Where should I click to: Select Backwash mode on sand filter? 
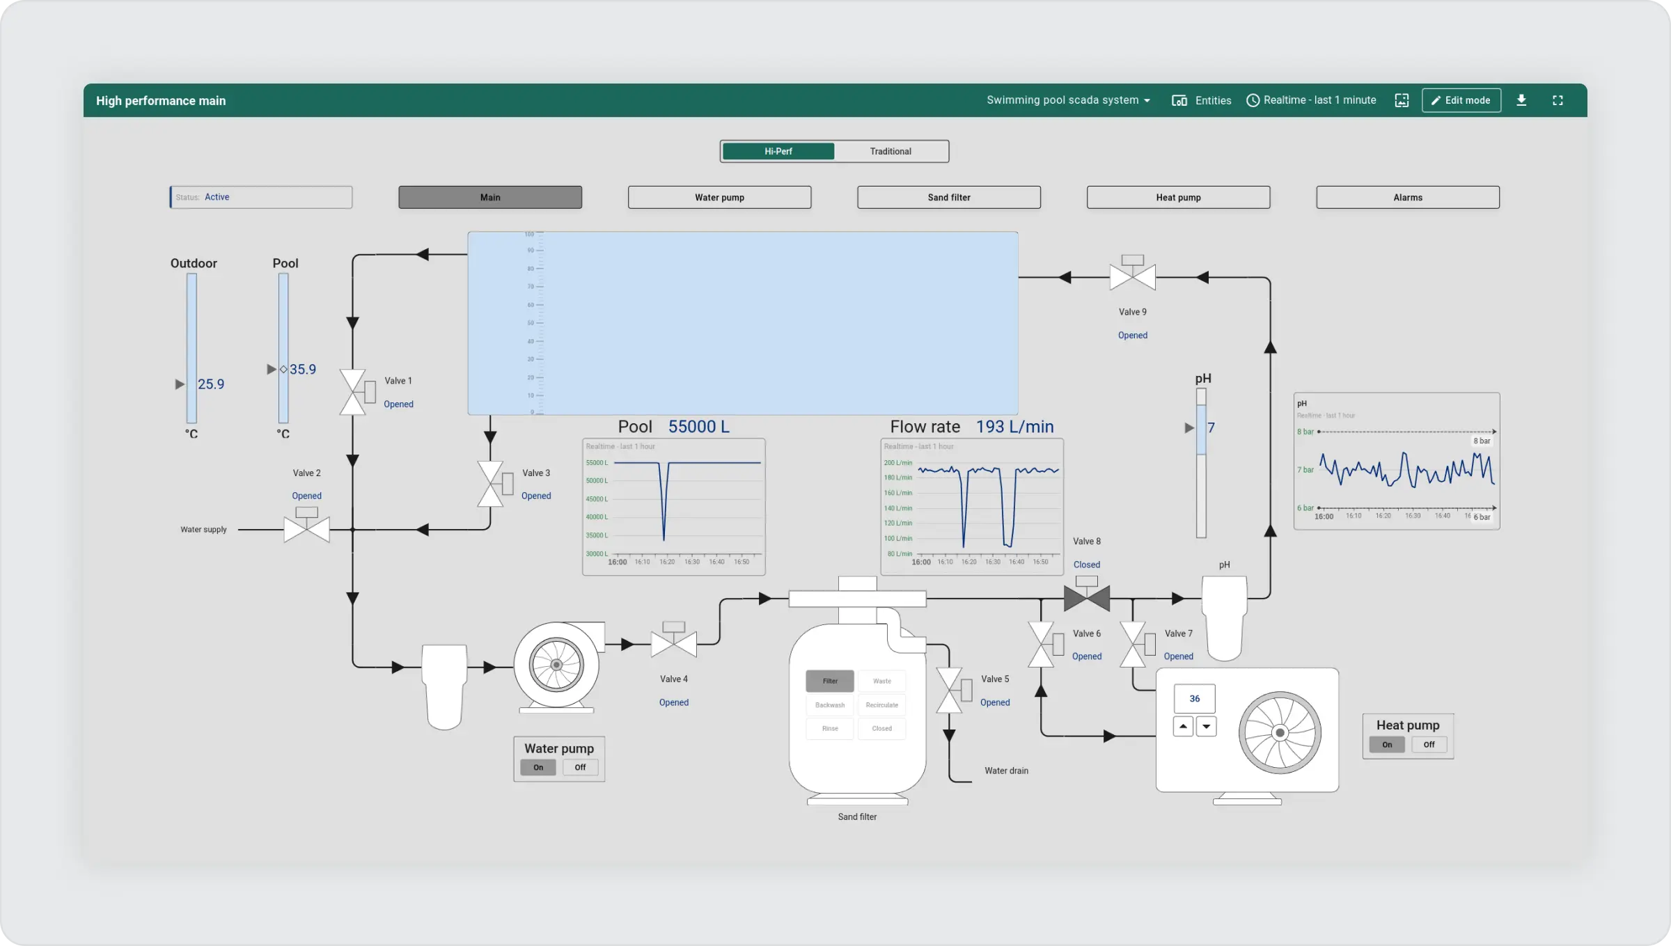point(829,704)
